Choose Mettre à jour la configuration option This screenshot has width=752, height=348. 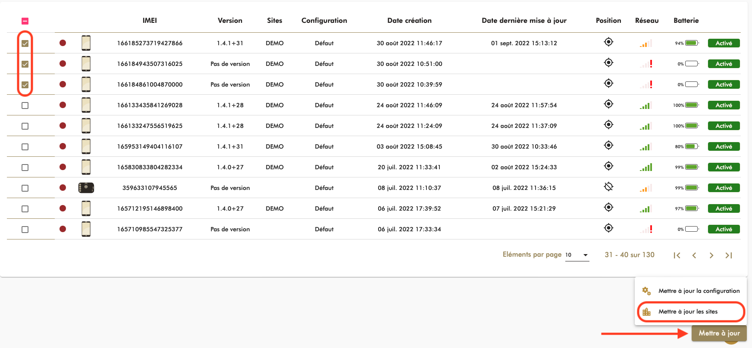point(699,291)
